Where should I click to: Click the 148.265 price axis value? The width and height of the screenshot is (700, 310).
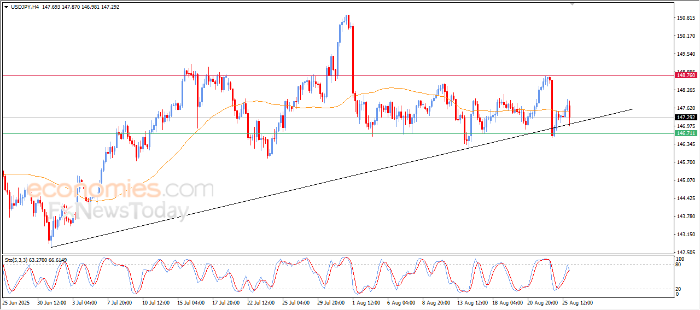pyautogui.click(x=686, y=90)
